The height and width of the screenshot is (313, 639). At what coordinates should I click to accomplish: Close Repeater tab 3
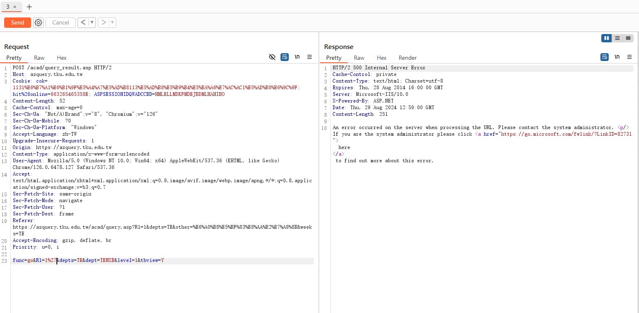coord(15,7)
